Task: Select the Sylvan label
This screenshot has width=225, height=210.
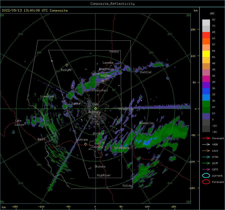Action: pos(96,74)
